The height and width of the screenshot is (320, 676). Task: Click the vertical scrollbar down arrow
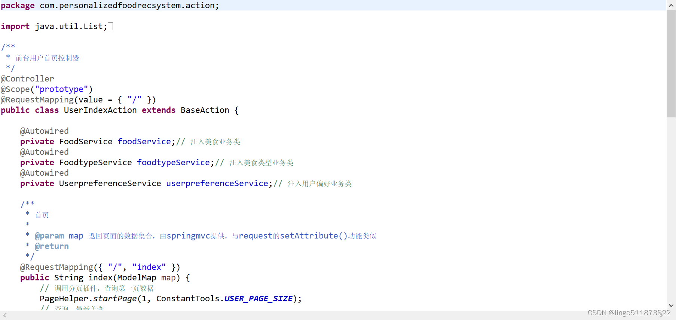pos(671,305)
